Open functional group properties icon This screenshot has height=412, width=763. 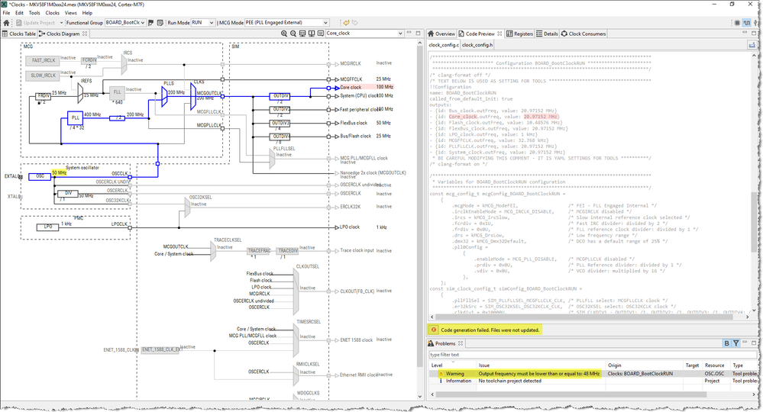[160, 23]
